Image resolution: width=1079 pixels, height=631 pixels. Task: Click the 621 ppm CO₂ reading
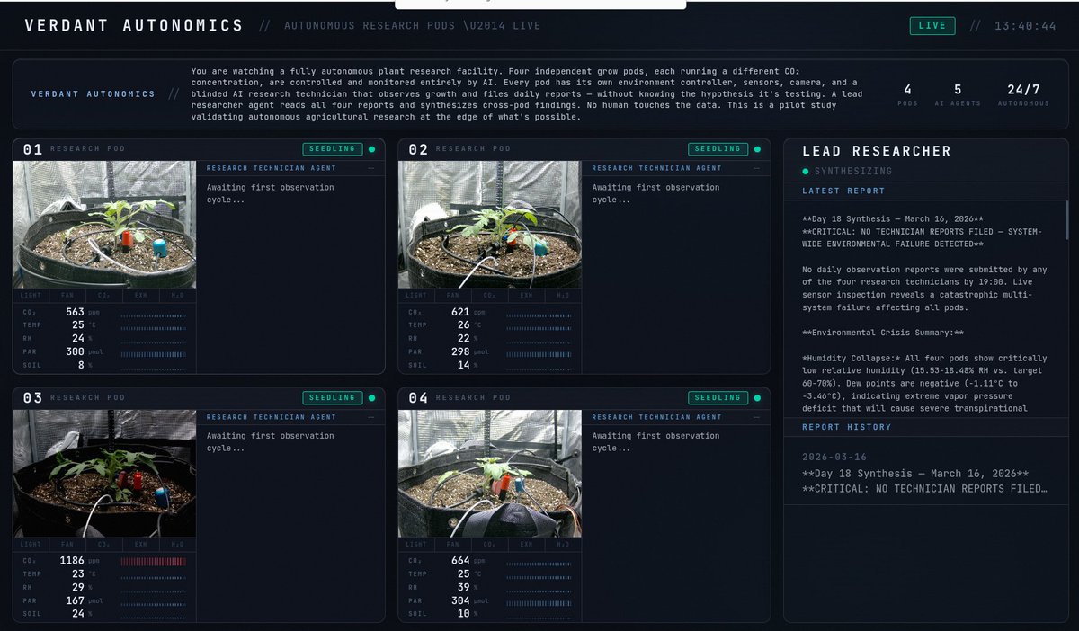[x=468, y=312]
